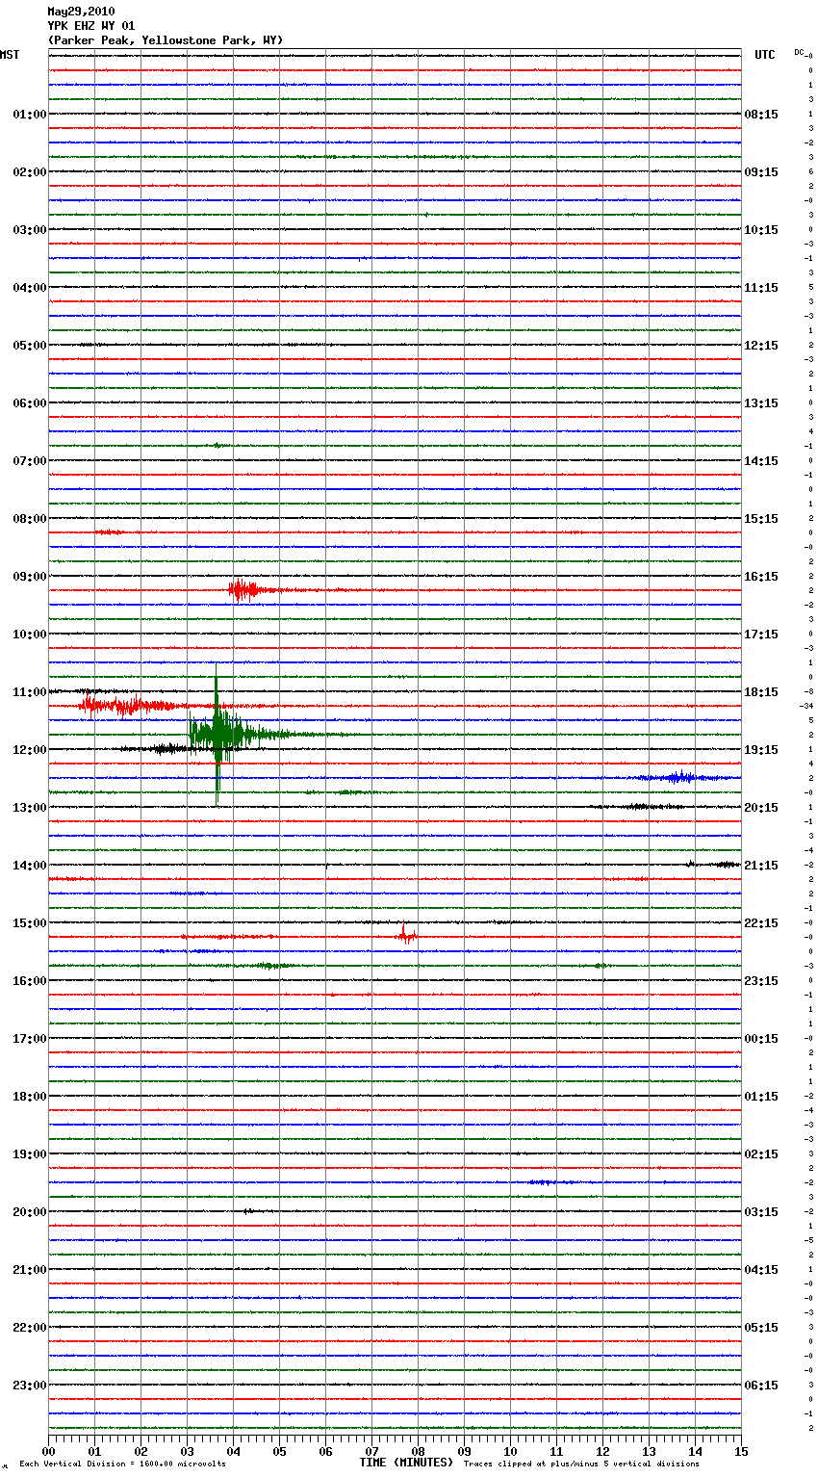Click minute 00 on the bottom axis
The height and width of the screenshot is (1477, 818).
click(49, 1451)
